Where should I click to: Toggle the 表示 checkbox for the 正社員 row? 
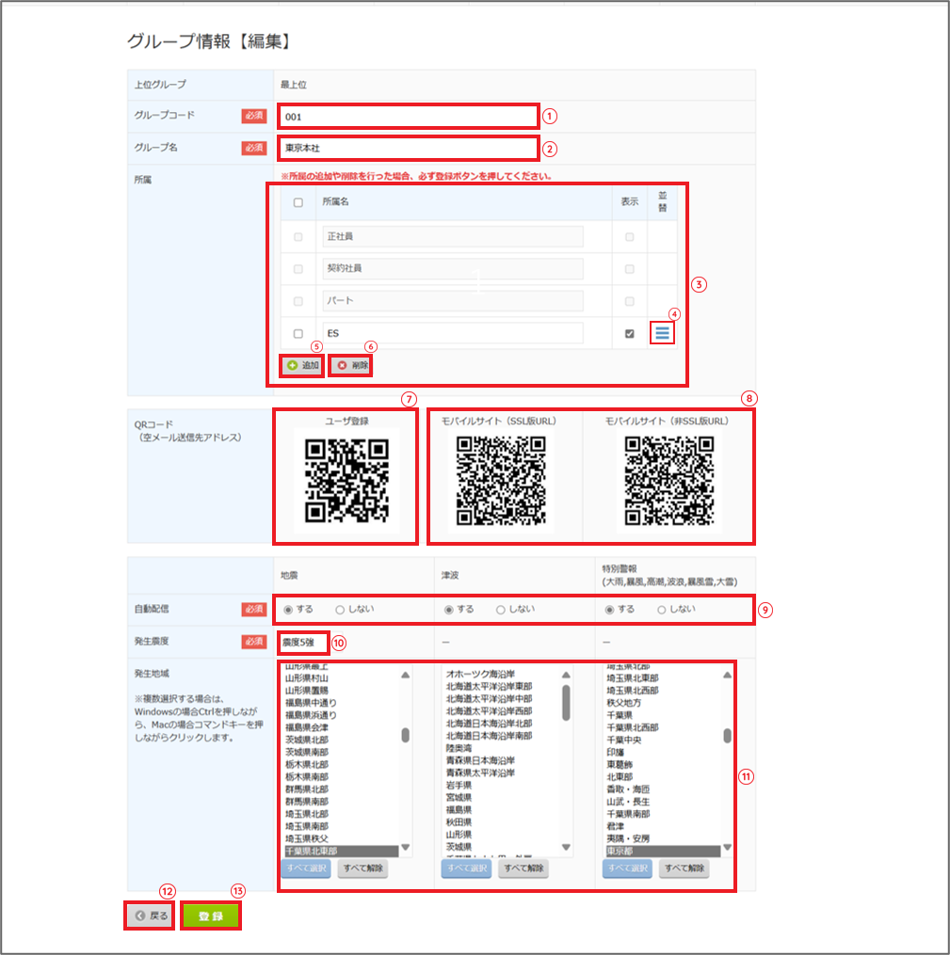[630, 237]
